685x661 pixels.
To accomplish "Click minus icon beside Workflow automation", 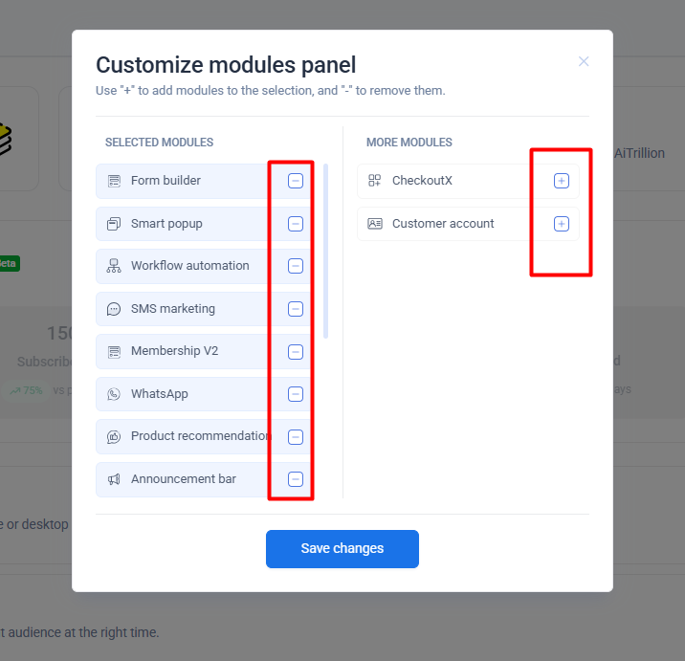I will [296, 266].
